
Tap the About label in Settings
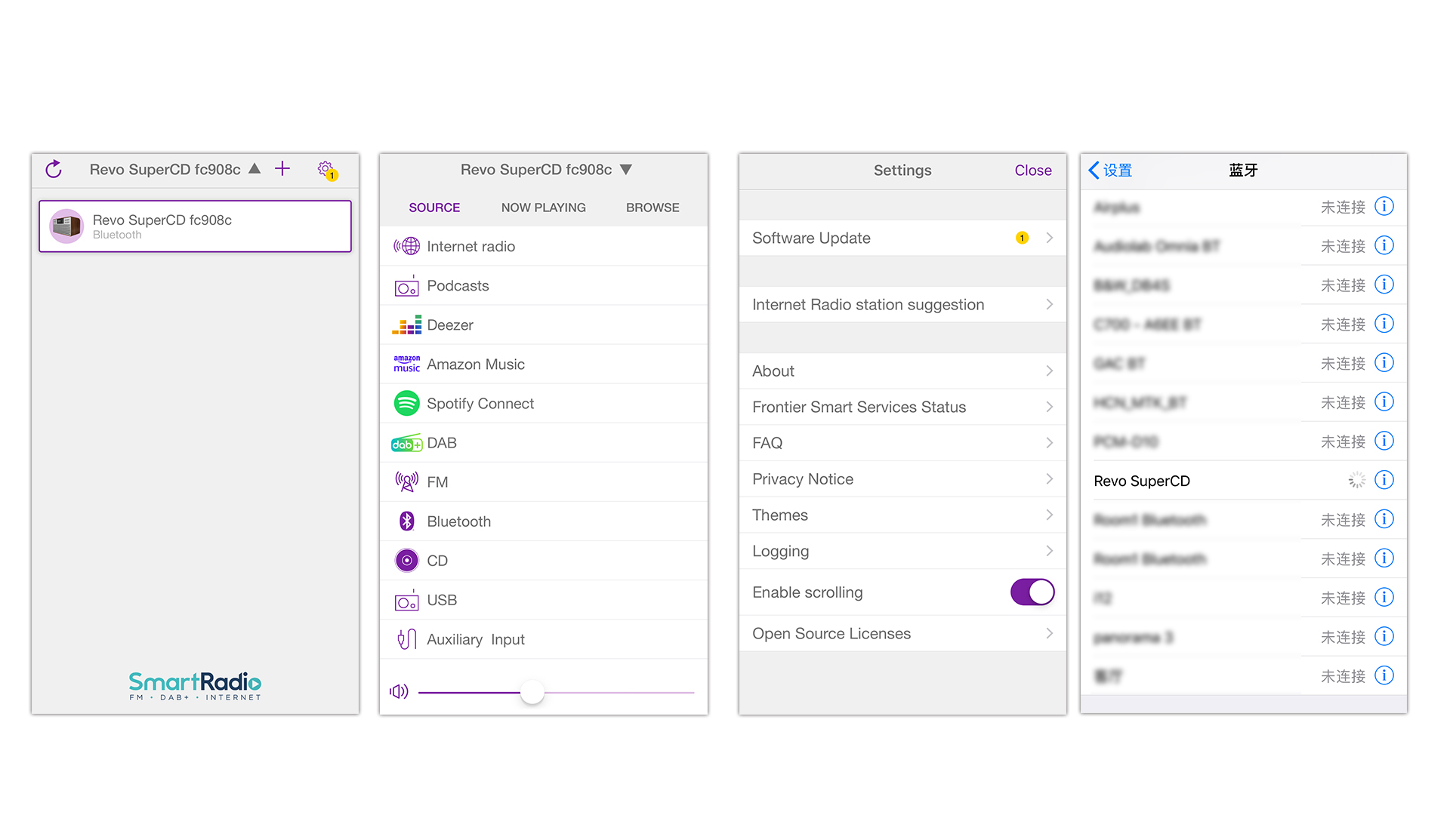tap(773, 371)
